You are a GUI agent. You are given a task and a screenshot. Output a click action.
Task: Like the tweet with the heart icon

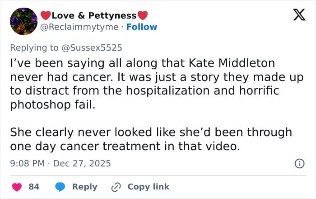(x=16, y=187)
